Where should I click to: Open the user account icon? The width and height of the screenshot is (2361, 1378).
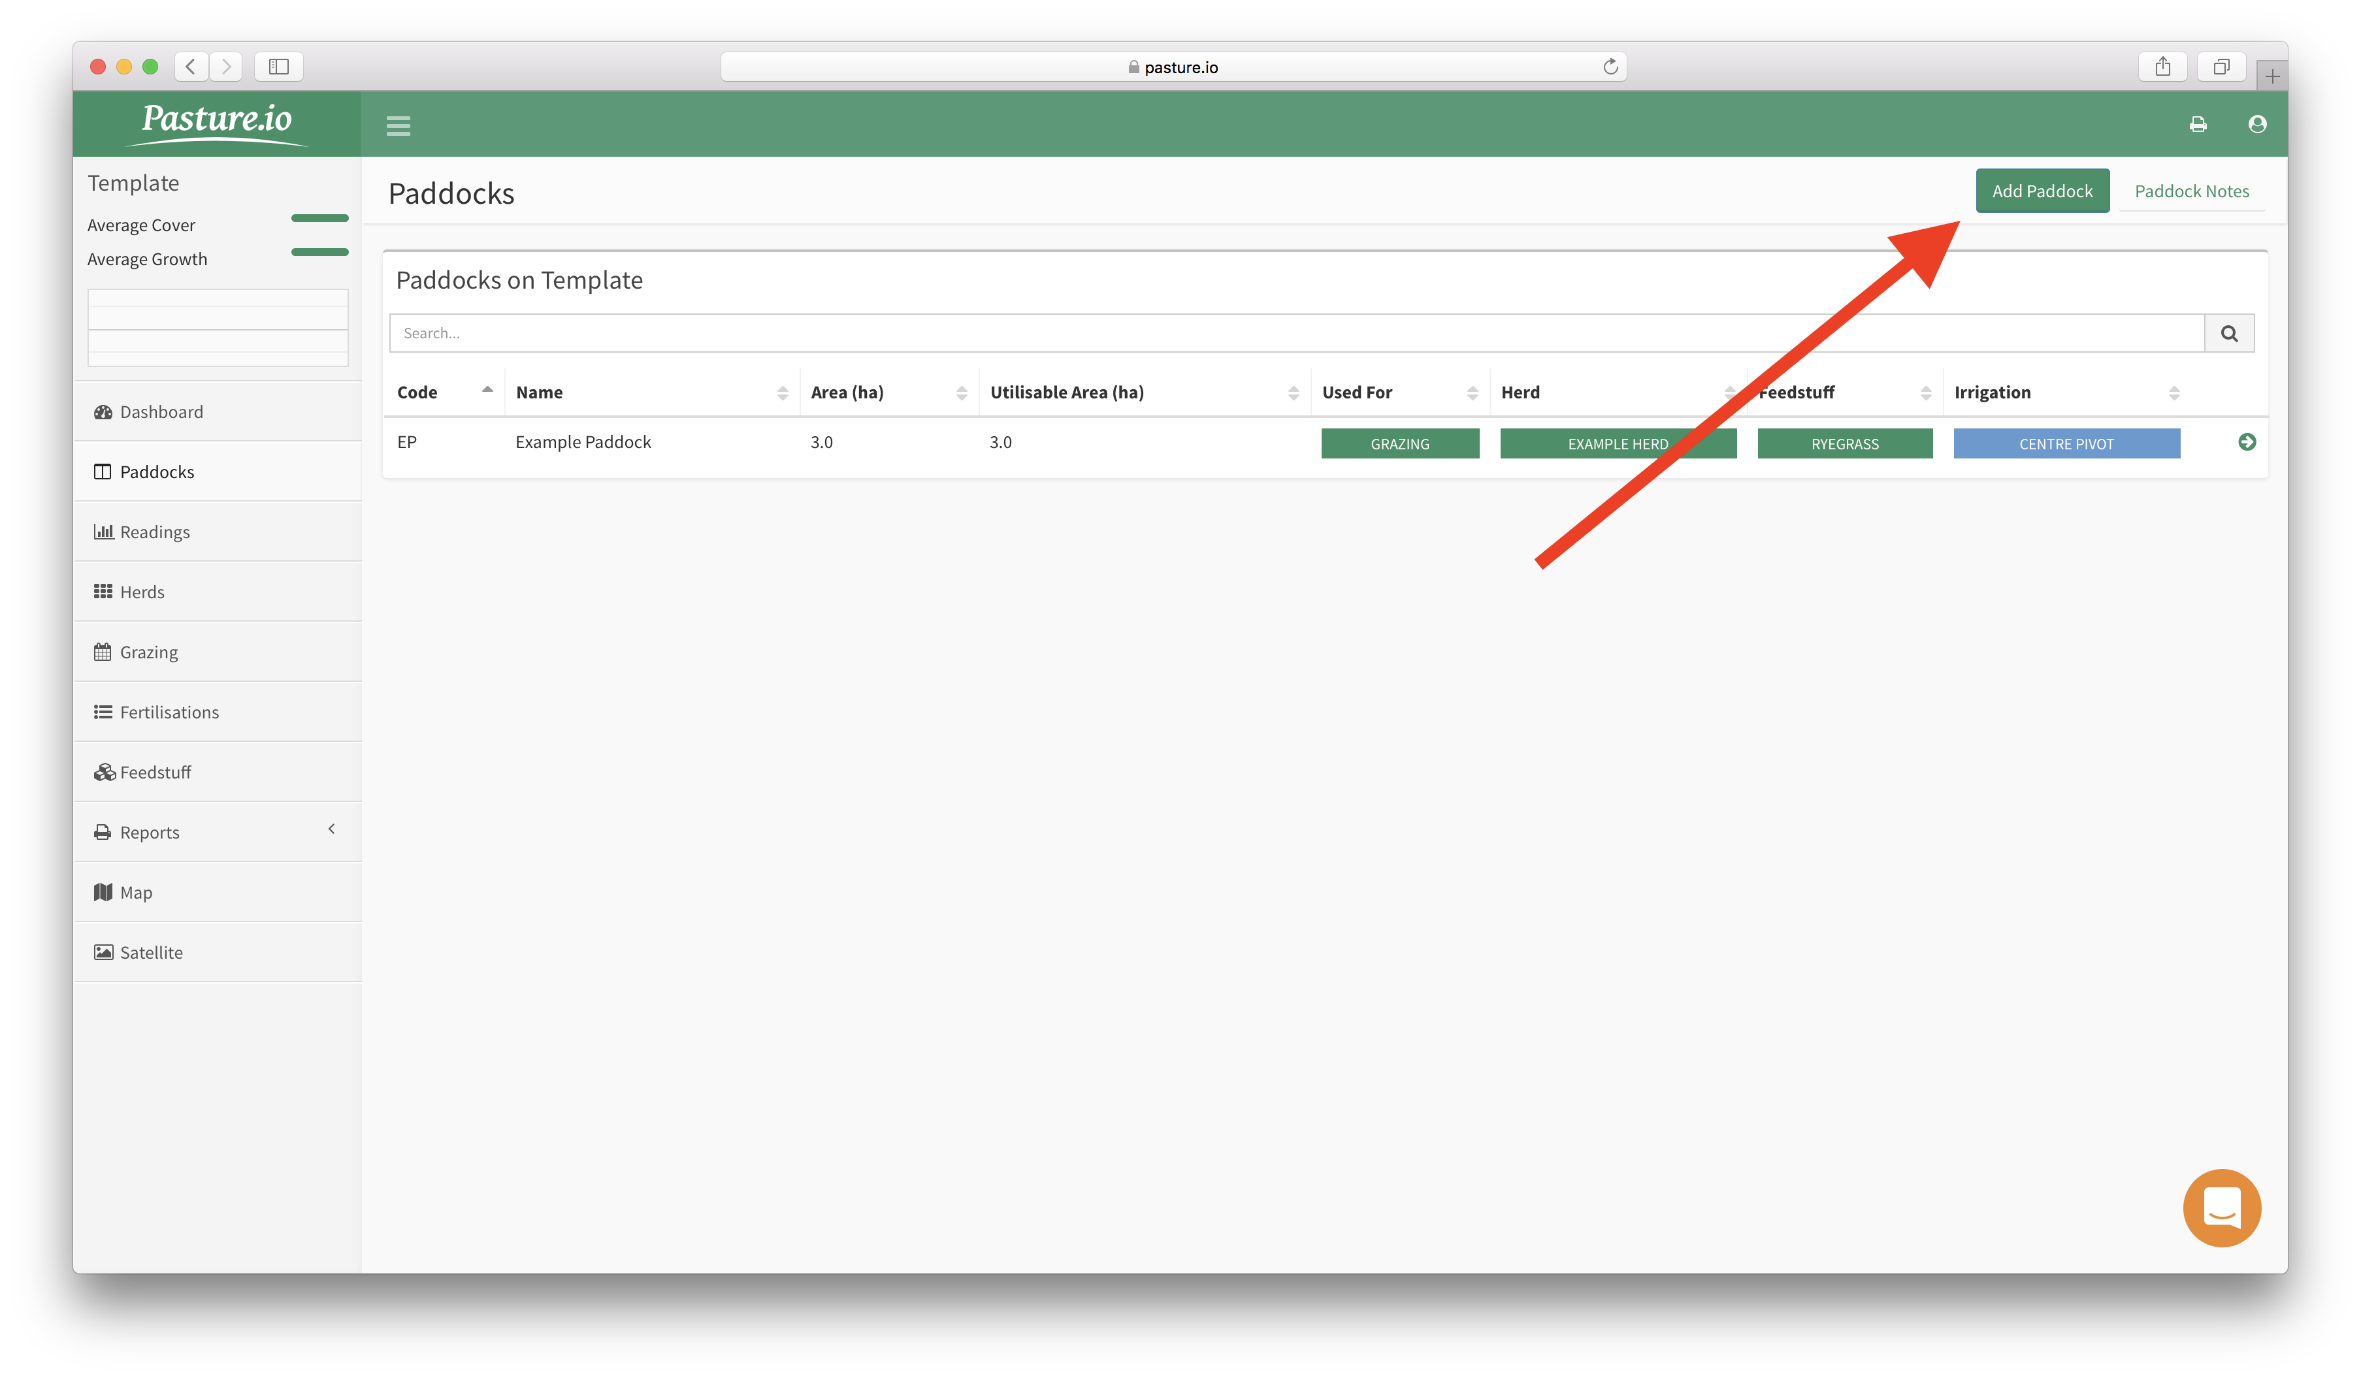(2257, 123)
